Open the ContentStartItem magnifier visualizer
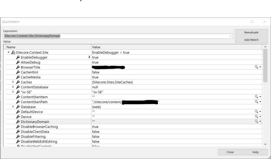This screenshot has height=159, width=271. (256, 97)
